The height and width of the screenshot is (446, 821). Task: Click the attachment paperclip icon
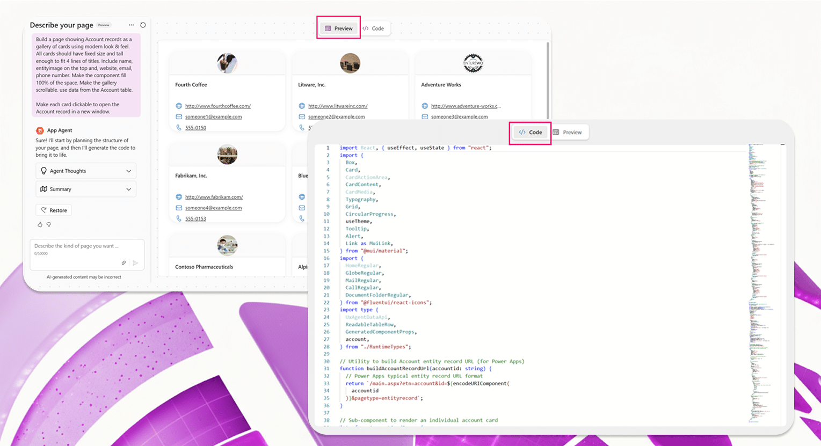pos(123,263)
